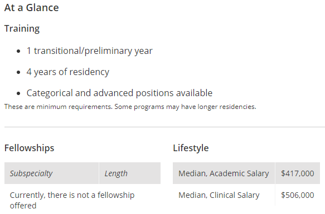Select the no fellowship offered cell
This screenshot has width=325, height=214.
coord(72,200)
